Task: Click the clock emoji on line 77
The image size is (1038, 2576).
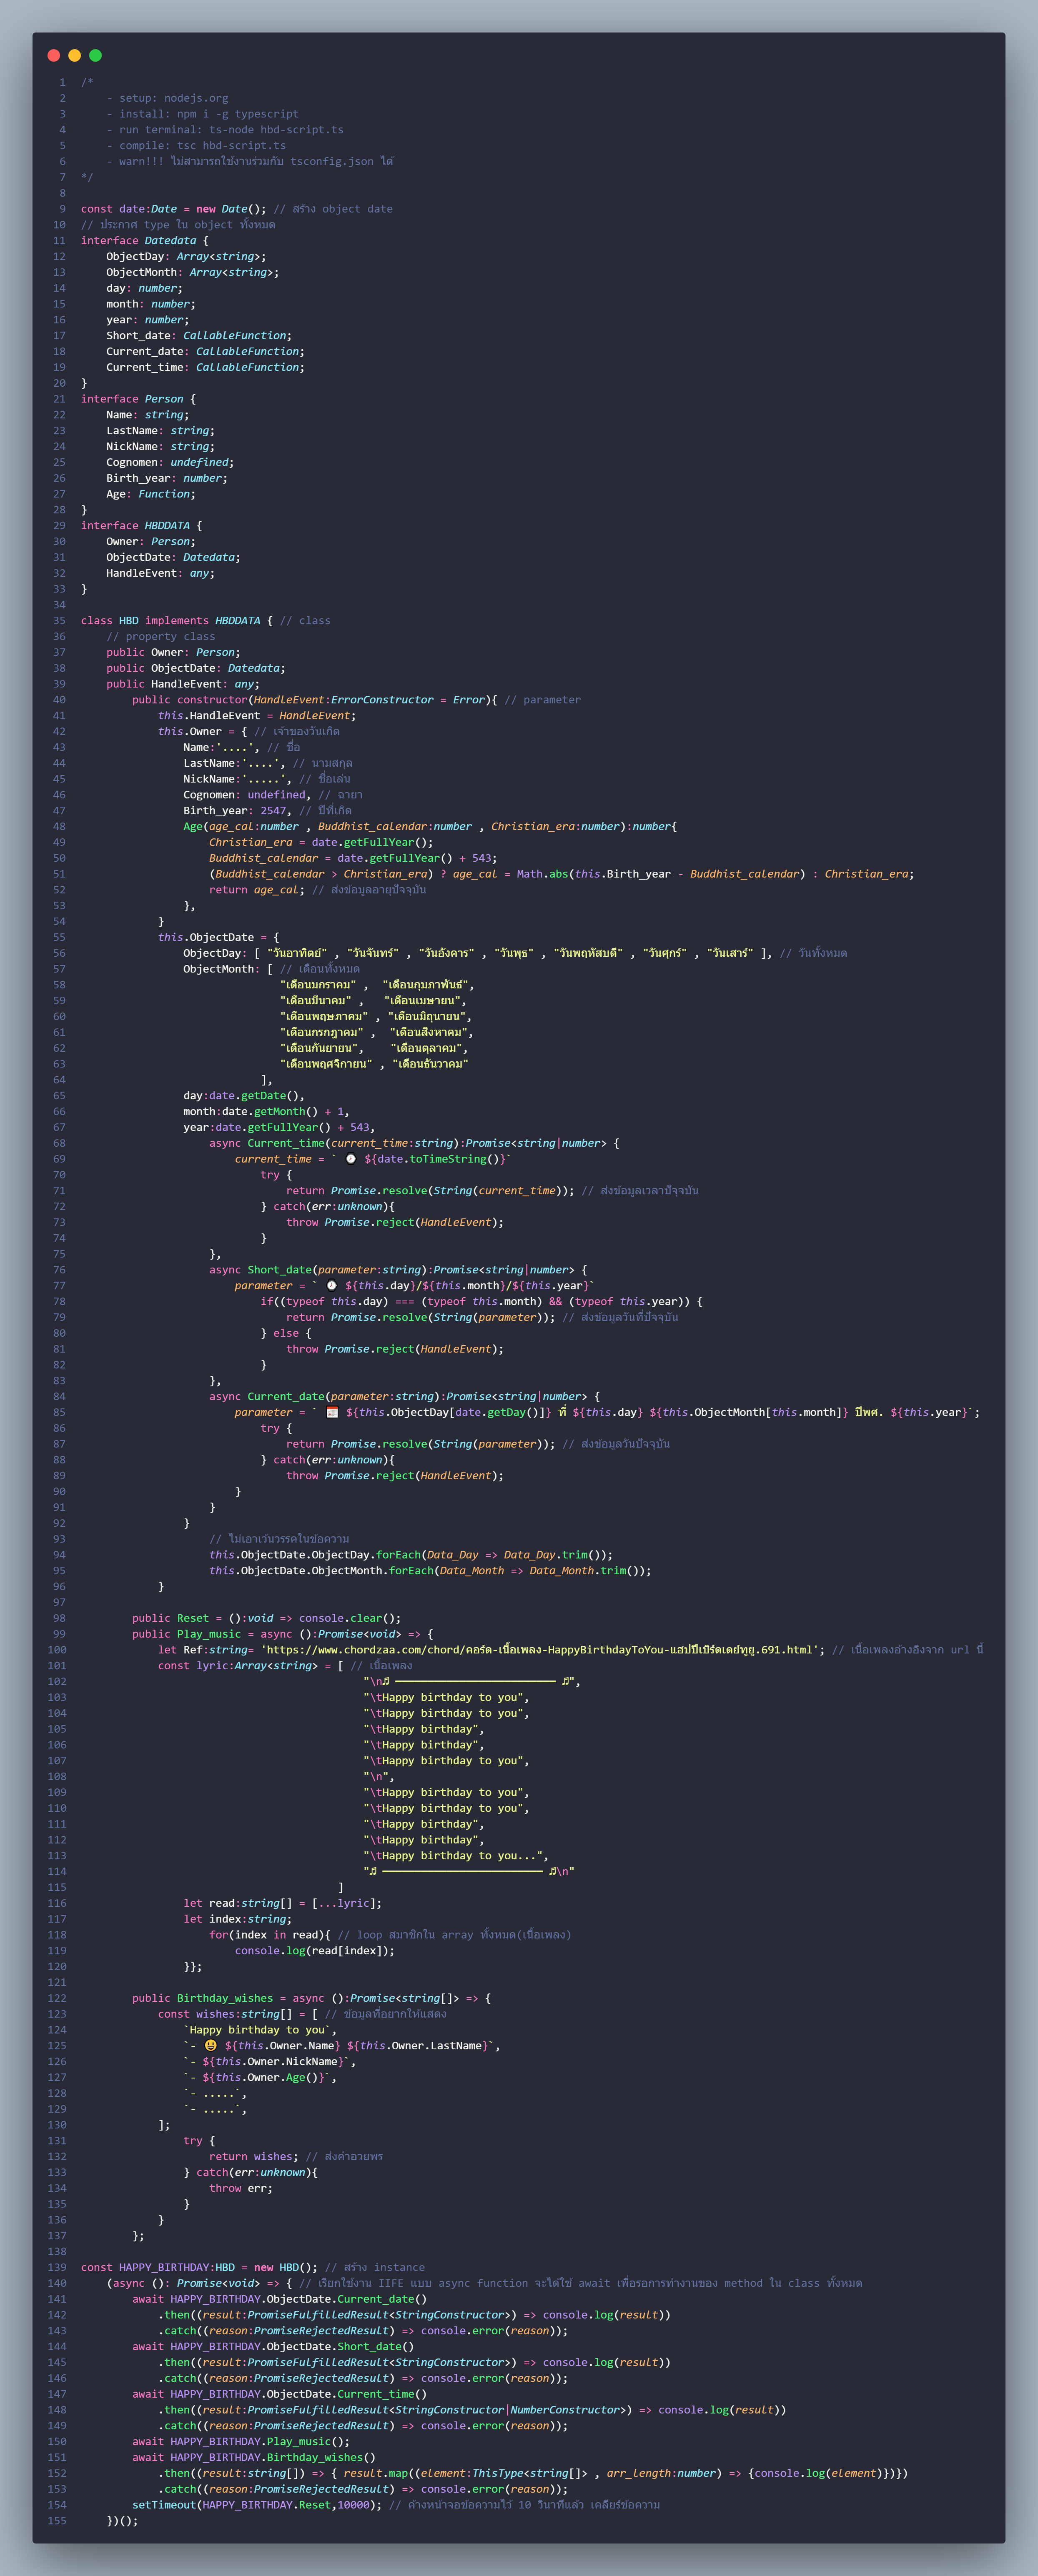Action: [x=332, y=1286]
